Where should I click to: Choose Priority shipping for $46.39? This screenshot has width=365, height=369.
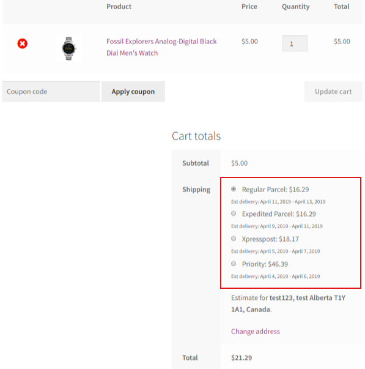pyautogui.click(x=234, y=263)
